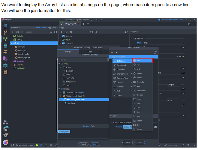Image resolution: width=198 pixels, height=150 pixels.
Task: Open the Target: Development dropdown
Action: coord(25,145)
